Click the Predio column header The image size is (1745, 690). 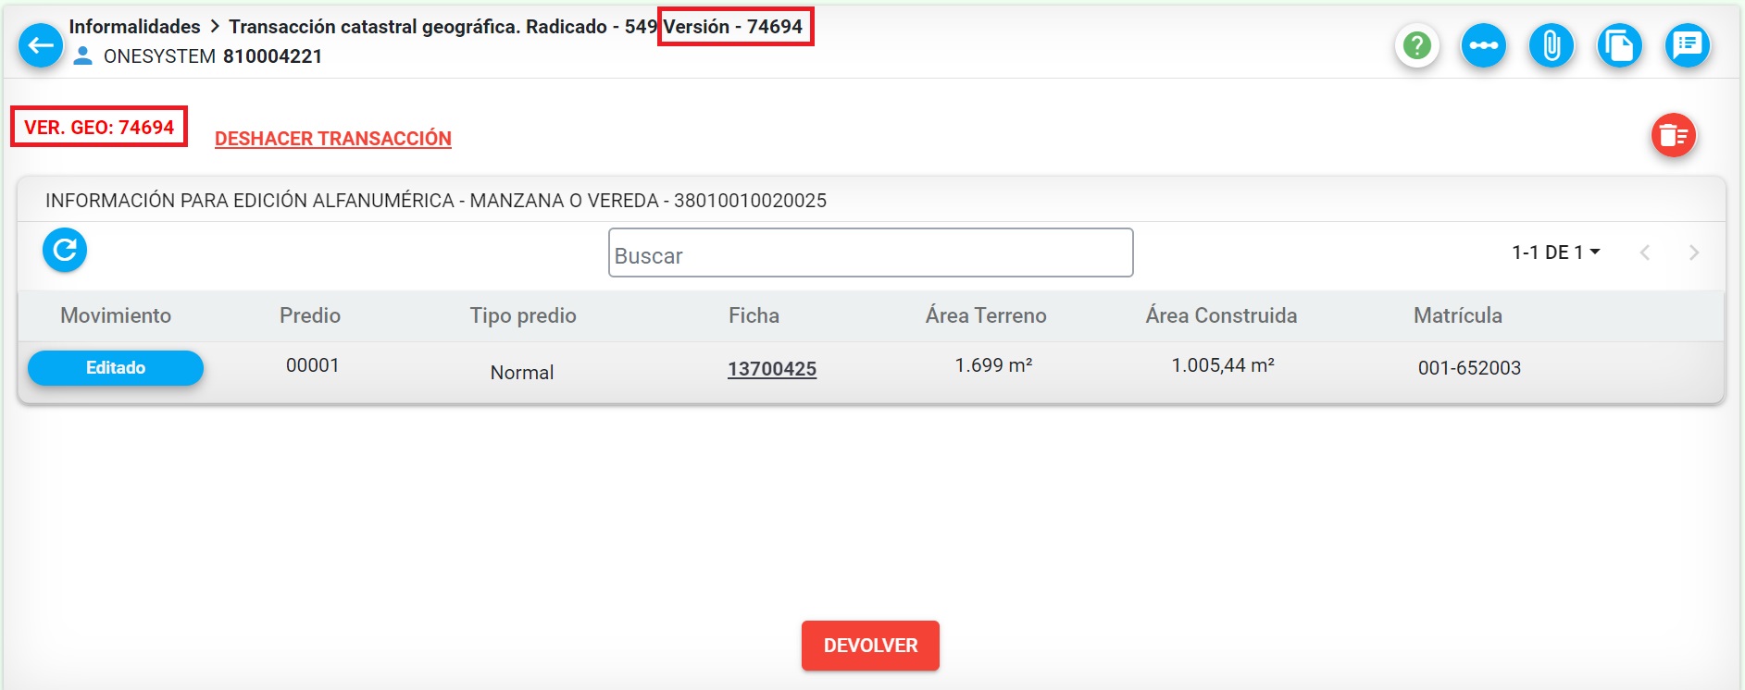click(x=310, y=315)
